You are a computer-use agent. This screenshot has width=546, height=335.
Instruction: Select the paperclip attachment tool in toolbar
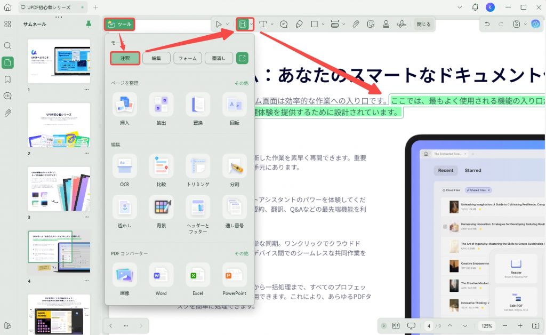coord(356,24)
